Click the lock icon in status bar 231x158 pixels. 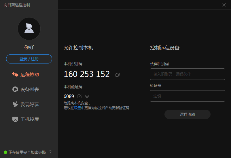point(50,152)
